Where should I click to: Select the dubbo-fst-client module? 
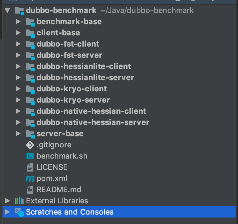tap(68, 44)
